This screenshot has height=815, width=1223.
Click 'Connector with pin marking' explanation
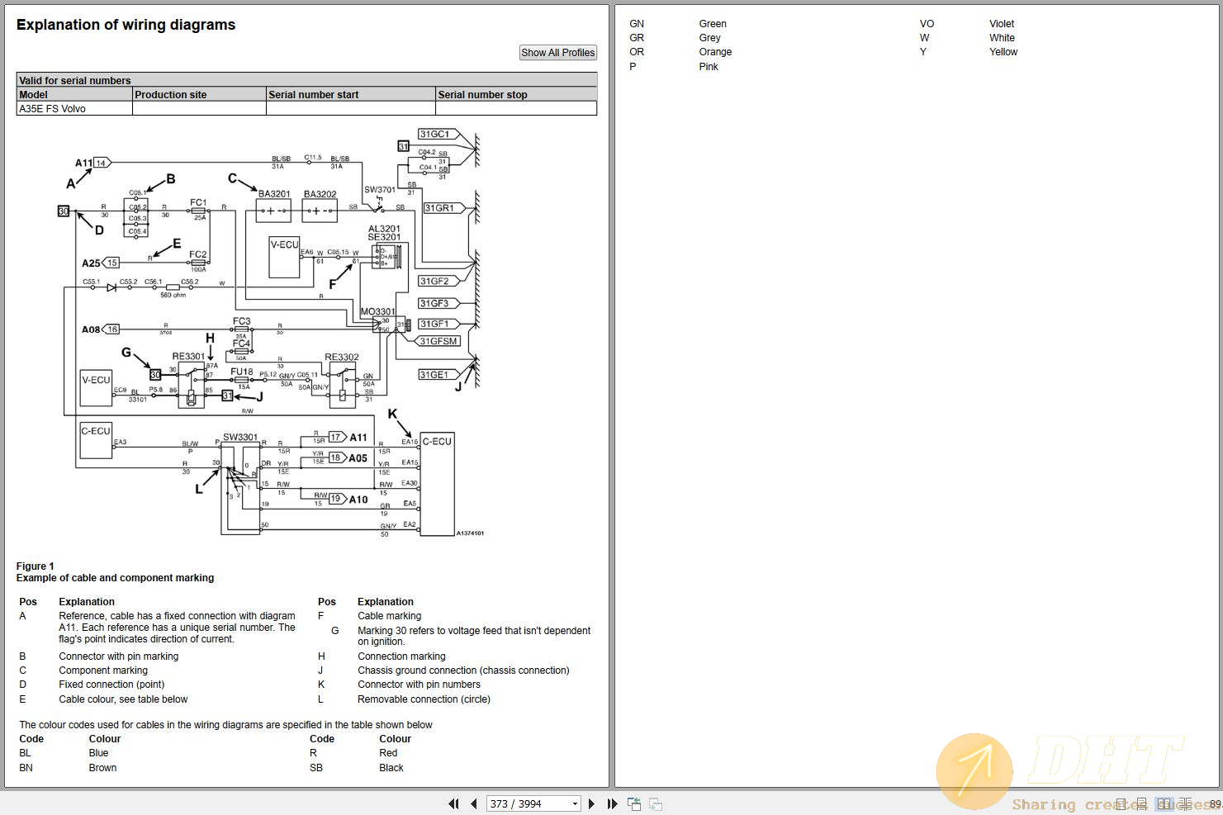click(x=119, y=656)
